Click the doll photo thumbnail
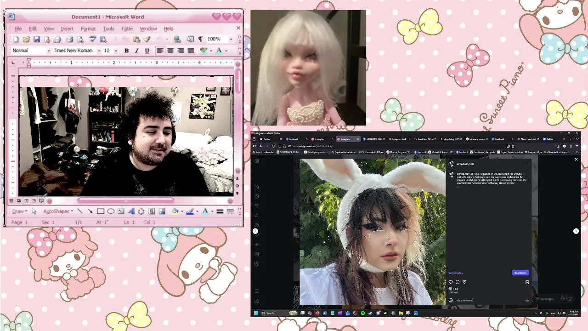The height and width of the screenshot is (331, 588). [x=308, y=68]
